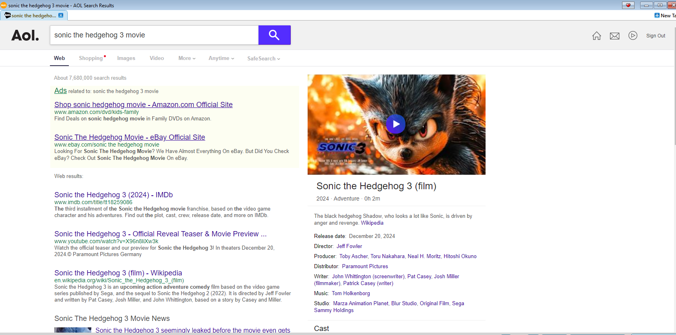Click the news article thumbnail image

[73, 330]
